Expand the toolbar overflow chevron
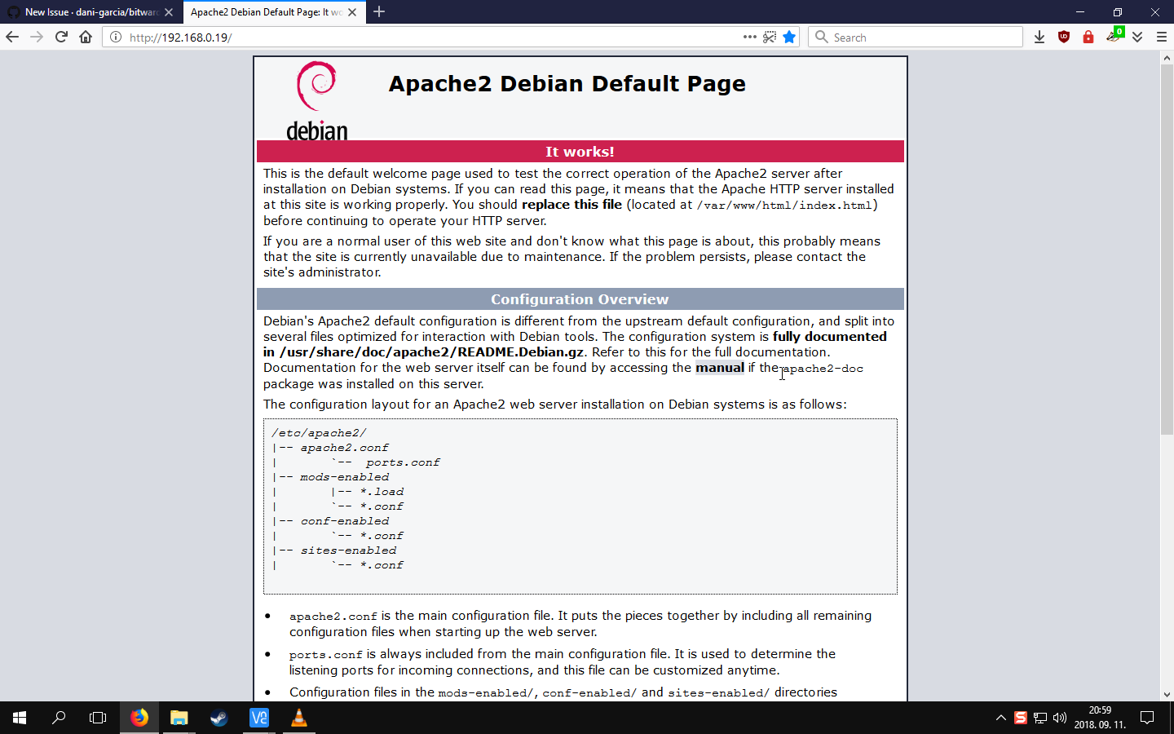The height and width of the screenshot is (734, 1174). 1137,37
